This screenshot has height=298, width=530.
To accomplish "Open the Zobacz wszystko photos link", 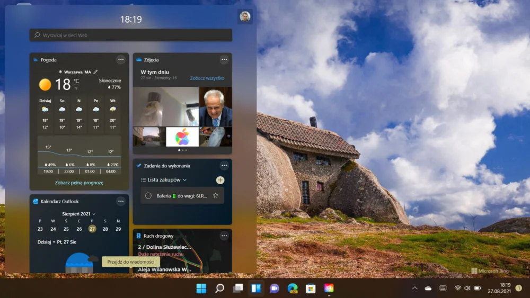I will point(207,78).
